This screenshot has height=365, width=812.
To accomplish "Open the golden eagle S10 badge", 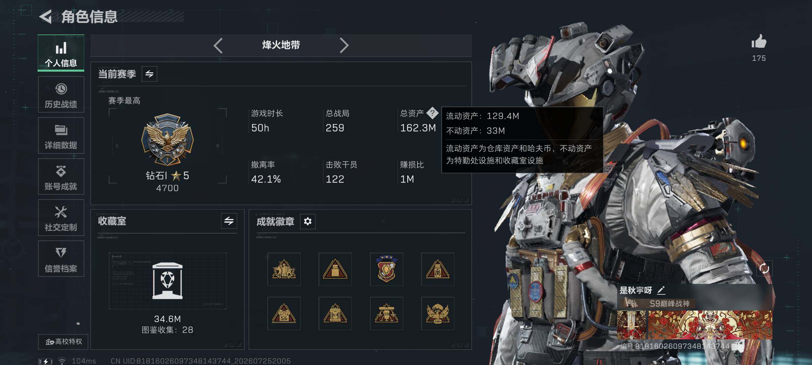I will 437,313.
